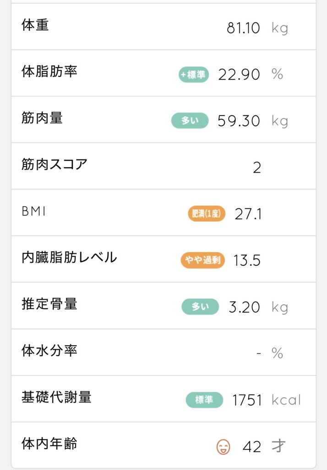Viewport: 327px width, 470px height.
Task: Tap the smiley face icon beside 体内年齢
Action: point(223,447)
